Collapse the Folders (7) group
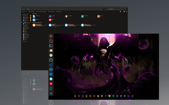Image resolution: width=169 pixels, height=105 pixels. click(32, 14)
